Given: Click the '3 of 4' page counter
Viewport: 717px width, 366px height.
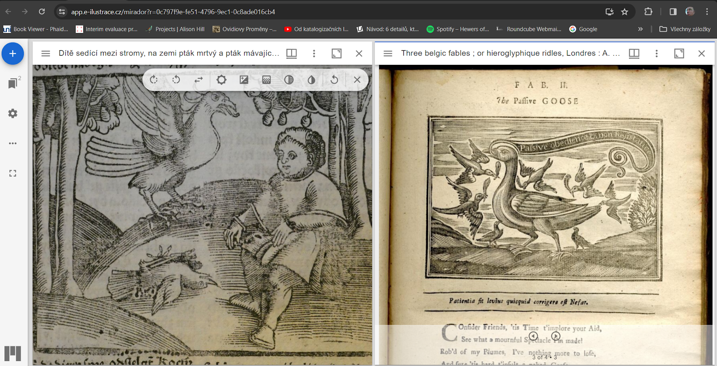Looking at the screenshot, I should 544,357.
